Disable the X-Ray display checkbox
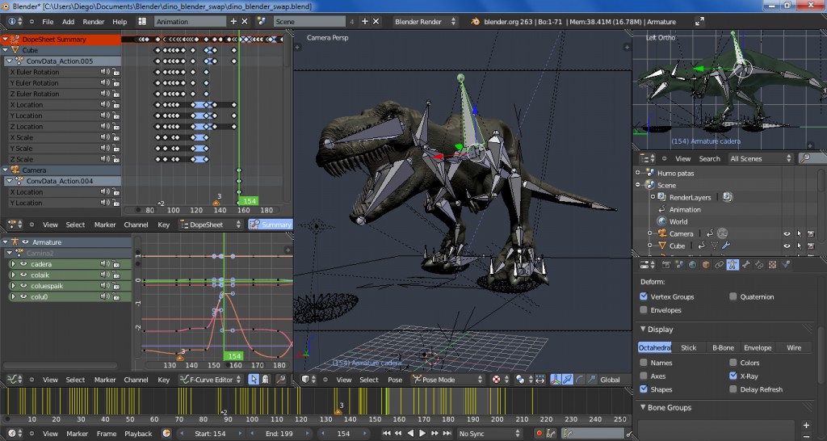Viewport: 827px width, 441px height. 733,376
